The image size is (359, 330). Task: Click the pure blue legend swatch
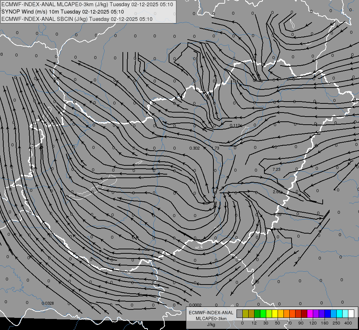tap(327, 313)
